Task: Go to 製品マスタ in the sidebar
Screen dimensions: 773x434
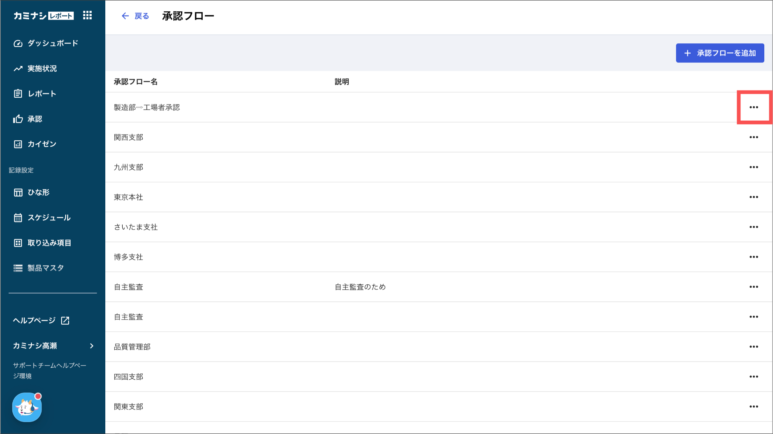Action: pyautogui.click(x=45, y=268)
